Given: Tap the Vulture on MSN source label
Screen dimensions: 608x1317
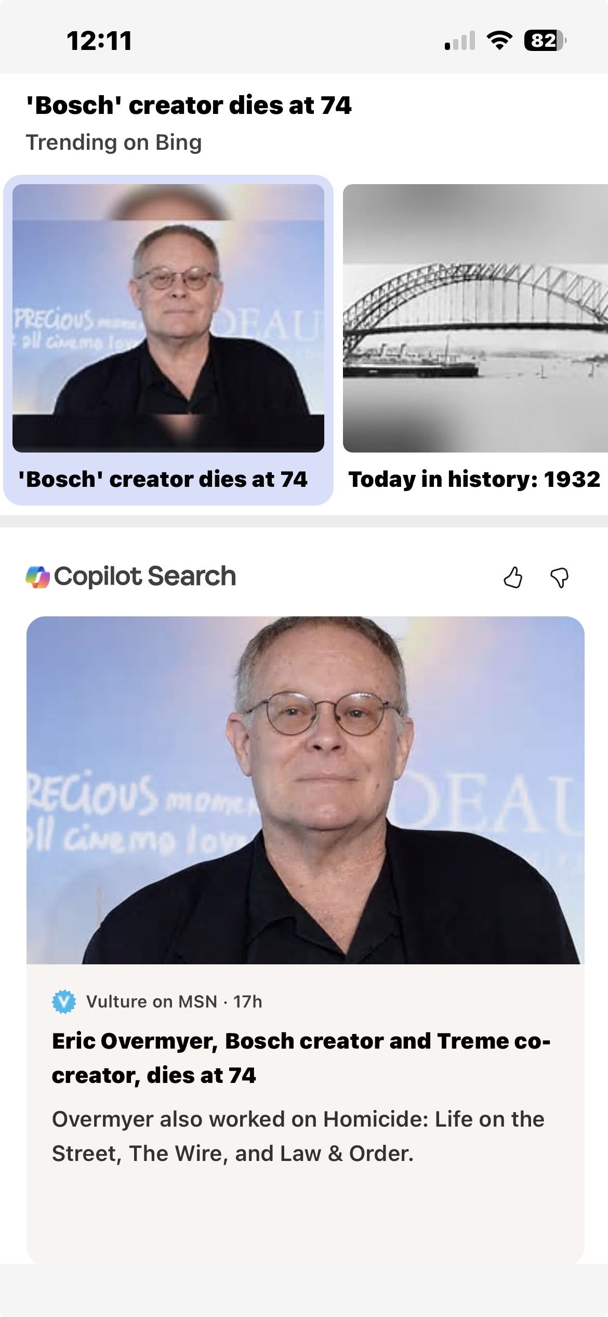Looking at the screenshot, I should pos(152,1001).
